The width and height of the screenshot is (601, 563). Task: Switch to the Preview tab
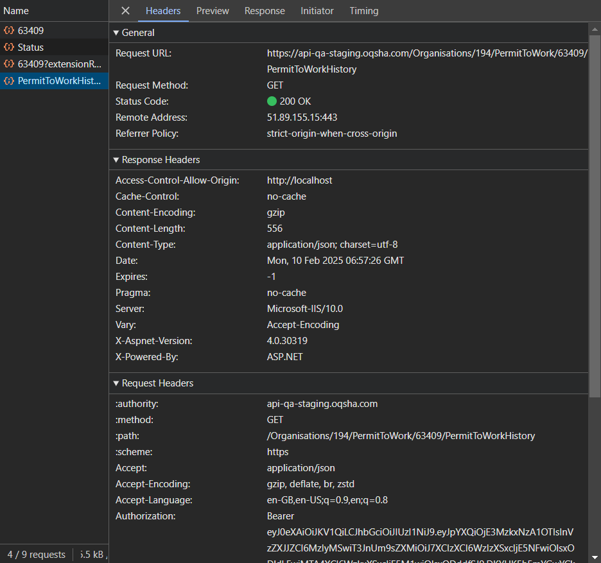click(213, 11)
